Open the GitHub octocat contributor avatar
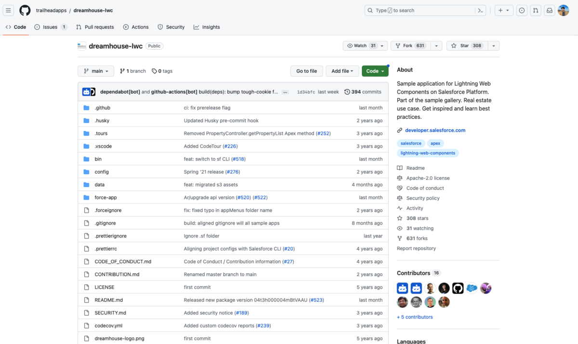578x344 pixels. 458,288
